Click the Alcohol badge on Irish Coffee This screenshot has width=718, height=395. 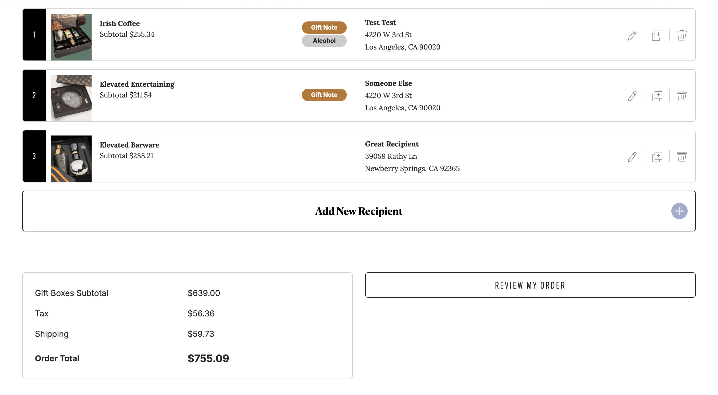pyautogui.click(x=324, y=41)
